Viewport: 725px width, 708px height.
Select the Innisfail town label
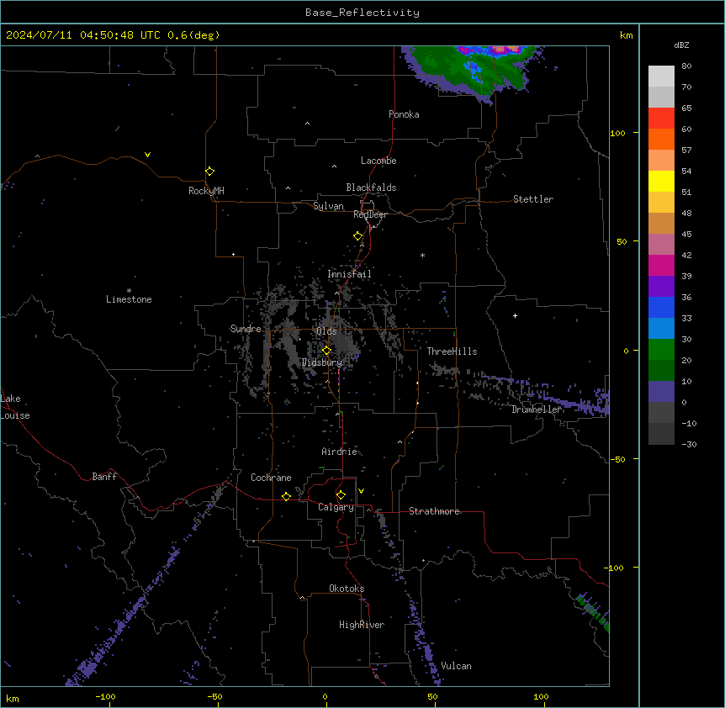[x=349, y=274]
